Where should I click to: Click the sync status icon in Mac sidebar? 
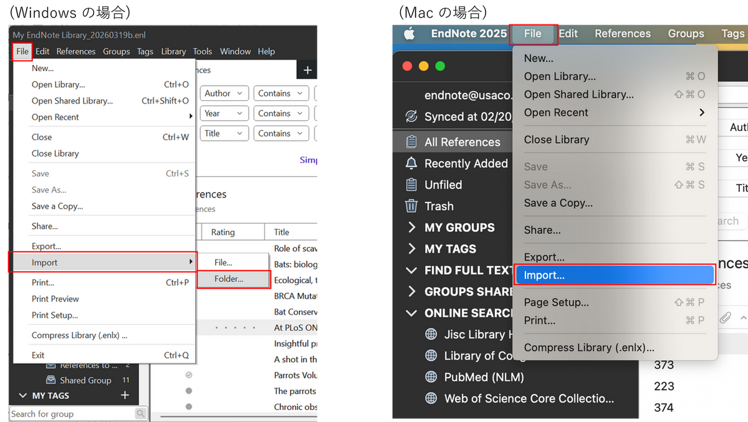pos(411,117)
